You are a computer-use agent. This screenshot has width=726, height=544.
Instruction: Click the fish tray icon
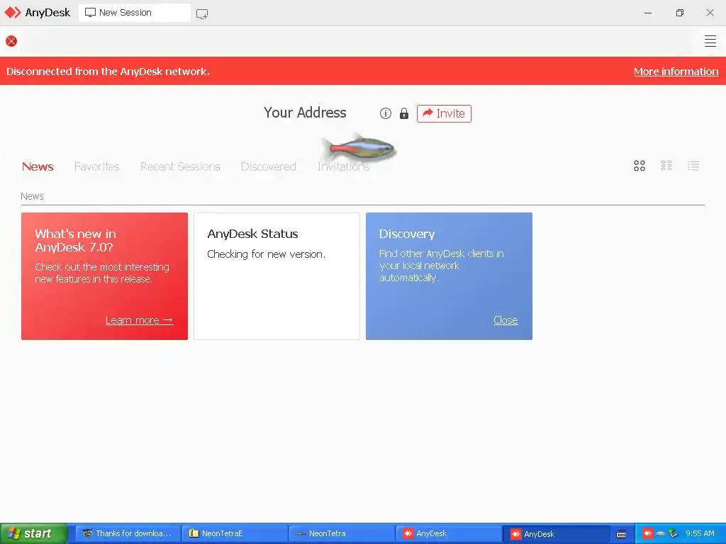coord(660,533)
